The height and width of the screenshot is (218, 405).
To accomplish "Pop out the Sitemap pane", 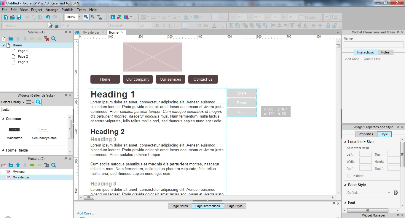I will coord(66,32).
